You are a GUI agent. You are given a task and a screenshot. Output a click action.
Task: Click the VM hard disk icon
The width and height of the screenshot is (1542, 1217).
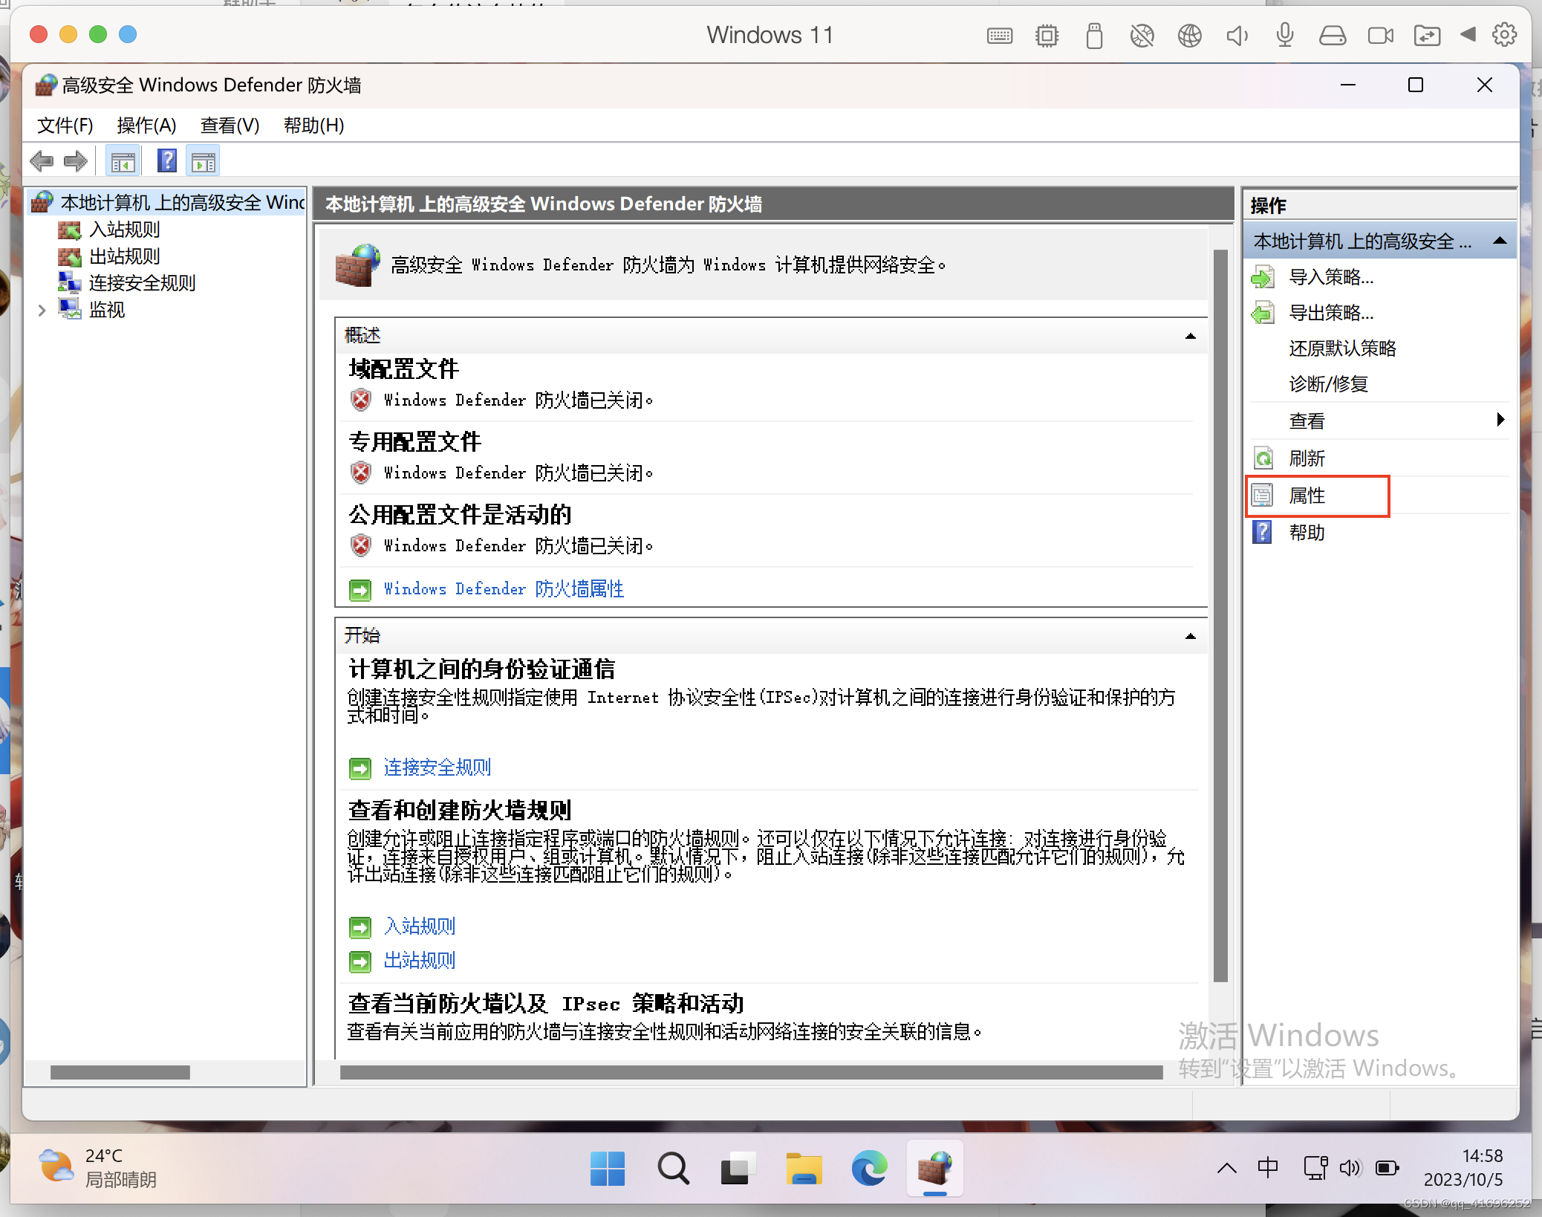(1332, 35)
